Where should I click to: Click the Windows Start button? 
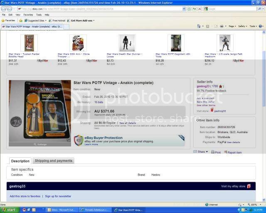click(9, 210)
